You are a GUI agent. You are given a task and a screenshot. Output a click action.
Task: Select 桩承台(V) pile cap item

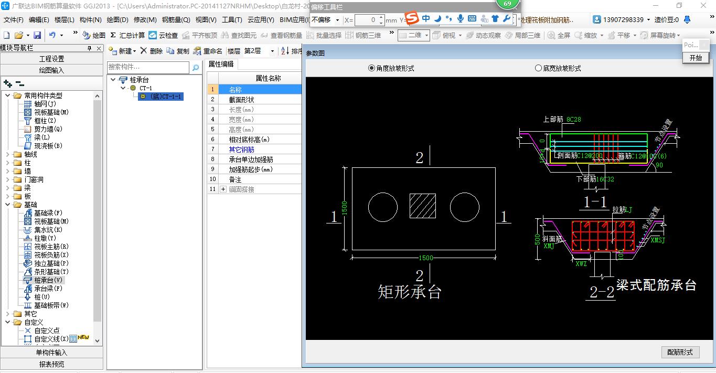pyautogui.click(x=43, y=280)
